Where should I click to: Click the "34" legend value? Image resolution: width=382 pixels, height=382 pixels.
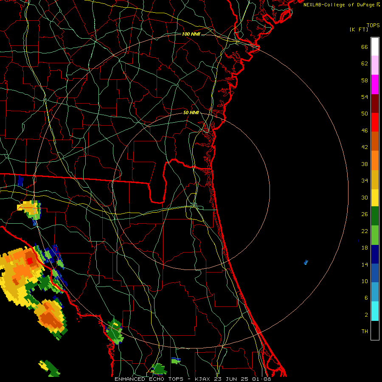(365, 181)
